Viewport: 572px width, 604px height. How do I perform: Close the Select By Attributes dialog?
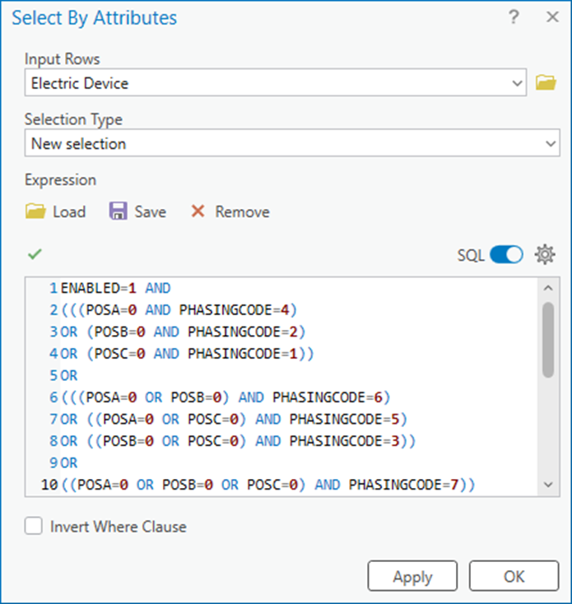click(x=552, y=17)
